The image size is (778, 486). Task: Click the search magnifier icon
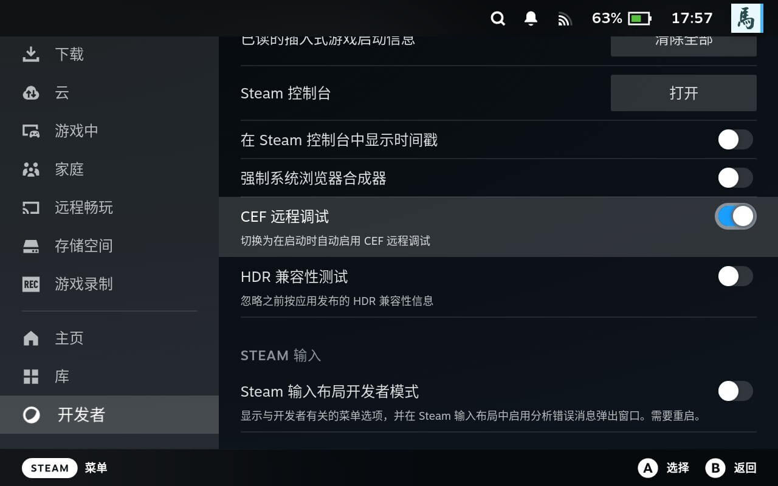tap(498, 19)
